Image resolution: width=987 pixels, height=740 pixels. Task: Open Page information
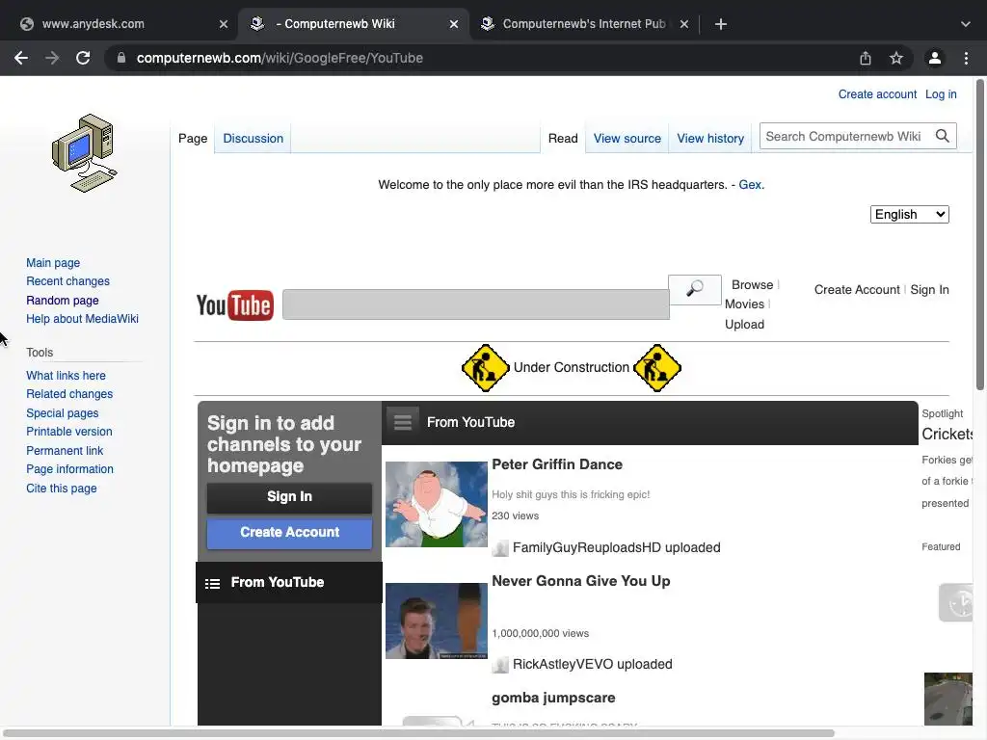69,469
